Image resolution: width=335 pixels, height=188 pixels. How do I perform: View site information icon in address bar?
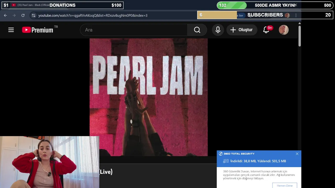pos(33,15)
